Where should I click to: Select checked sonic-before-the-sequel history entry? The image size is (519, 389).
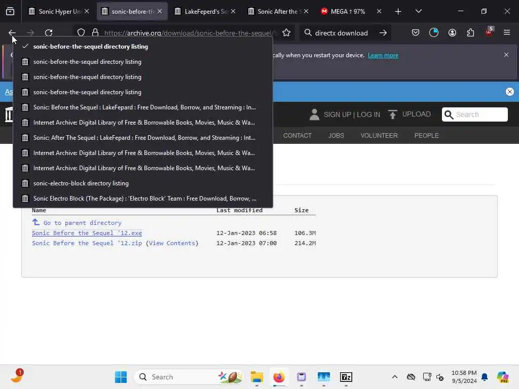coord(142,47)
